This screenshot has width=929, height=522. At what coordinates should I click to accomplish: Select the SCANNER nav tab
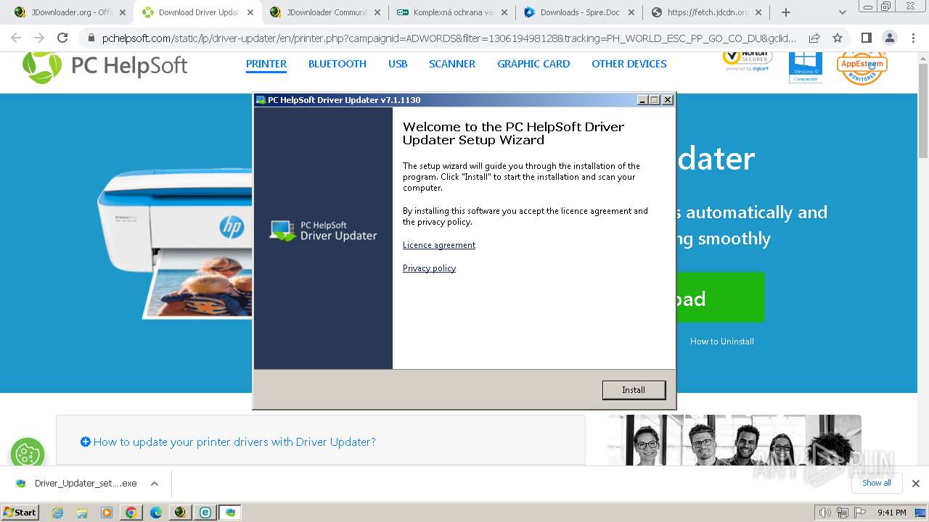[x=452, y=64]
